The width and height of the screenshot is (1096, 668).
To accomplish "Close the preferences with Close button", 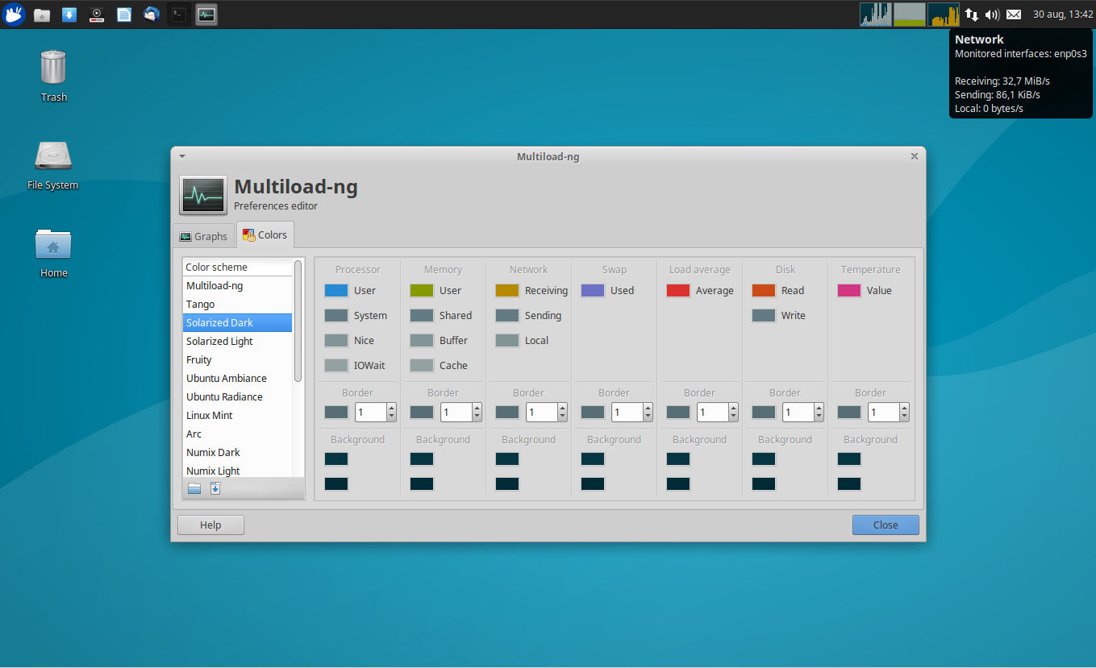I will pyautogui.click(x=886, y=525).
